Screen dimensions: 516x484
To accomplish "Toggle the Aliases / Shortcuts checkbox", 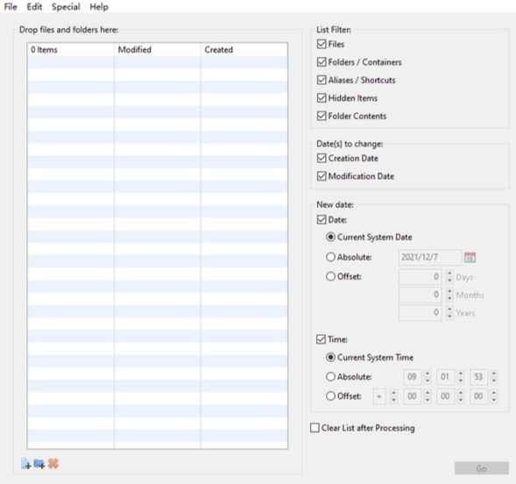I will coord(322,80).
